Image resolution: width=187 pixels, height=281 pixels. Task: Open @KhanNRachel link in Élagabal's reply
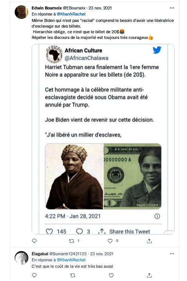71,260
